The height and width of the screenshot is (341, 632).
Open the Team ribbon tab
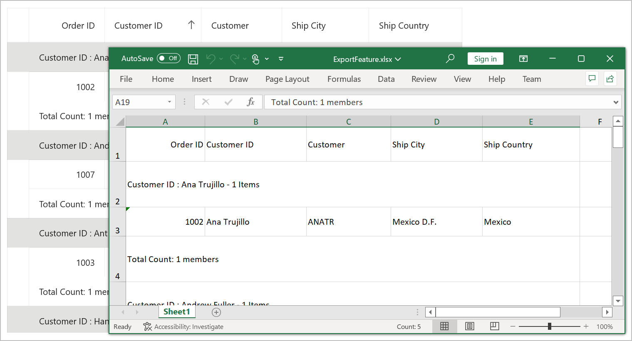(x=532, y=79)
